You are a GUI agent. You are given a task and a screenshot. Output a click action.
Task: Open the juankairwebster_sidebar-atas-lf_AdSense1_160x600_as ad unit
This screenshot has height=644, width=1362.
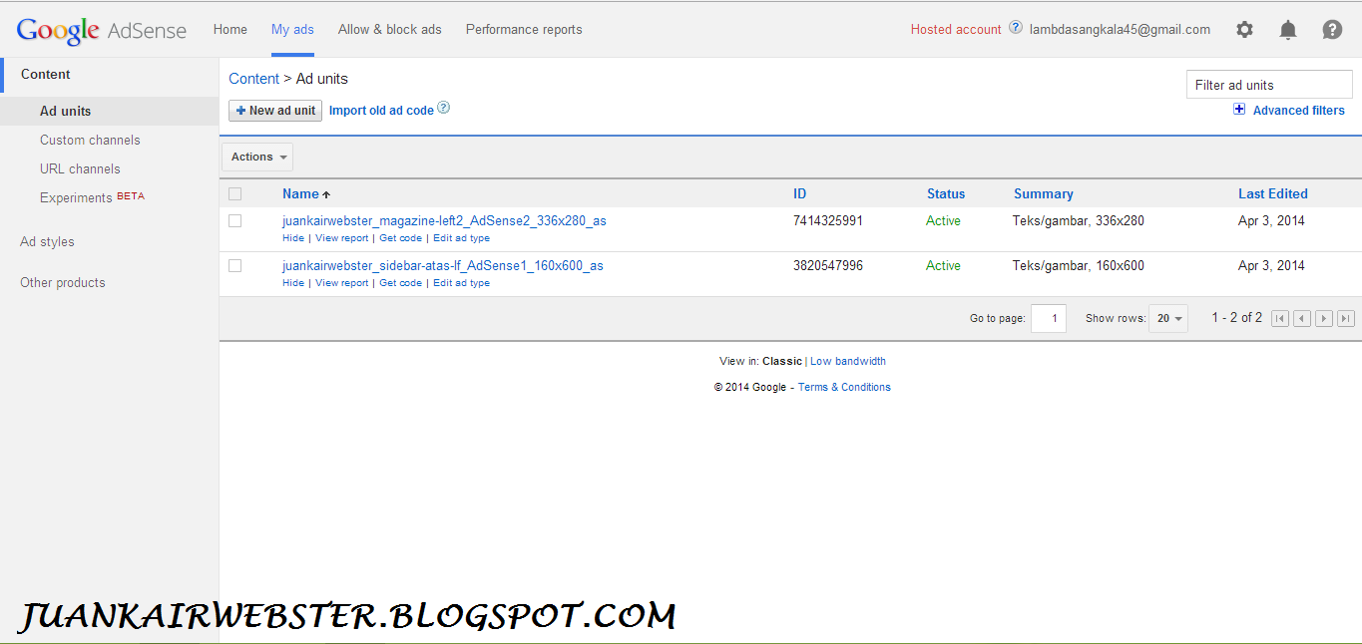click(x=443, y=265)
